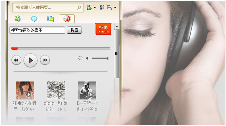Screen dimensions: 226x126
Task: Click the scrollbar up arrow
Action: (117, 26)
